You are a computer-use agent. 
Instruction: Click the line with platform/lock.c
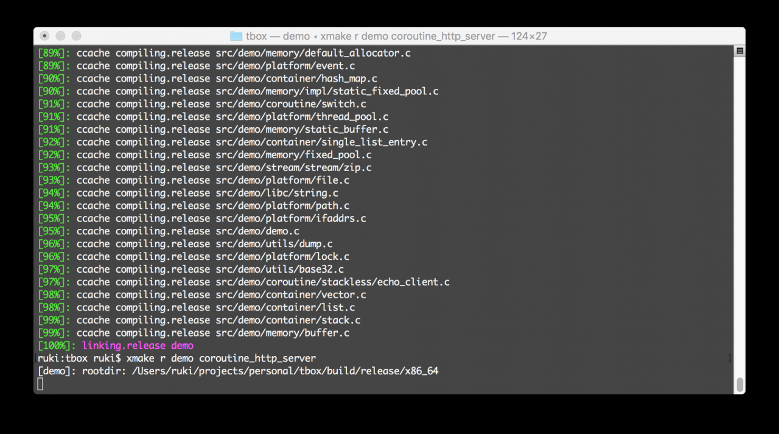coord(194,257)
